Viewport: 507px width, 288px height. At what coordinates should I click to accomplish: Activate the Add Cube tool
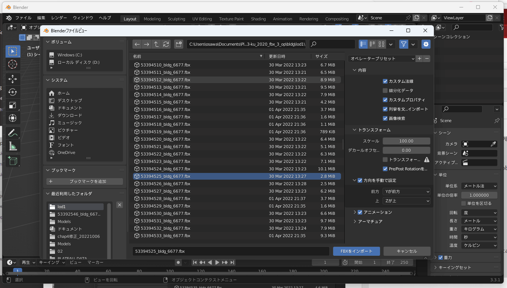(13, 161)
